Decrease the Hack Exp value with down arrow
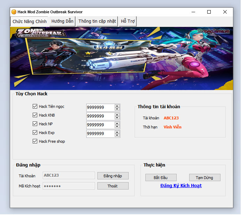The image size is (241, 215). click(117, 135)
